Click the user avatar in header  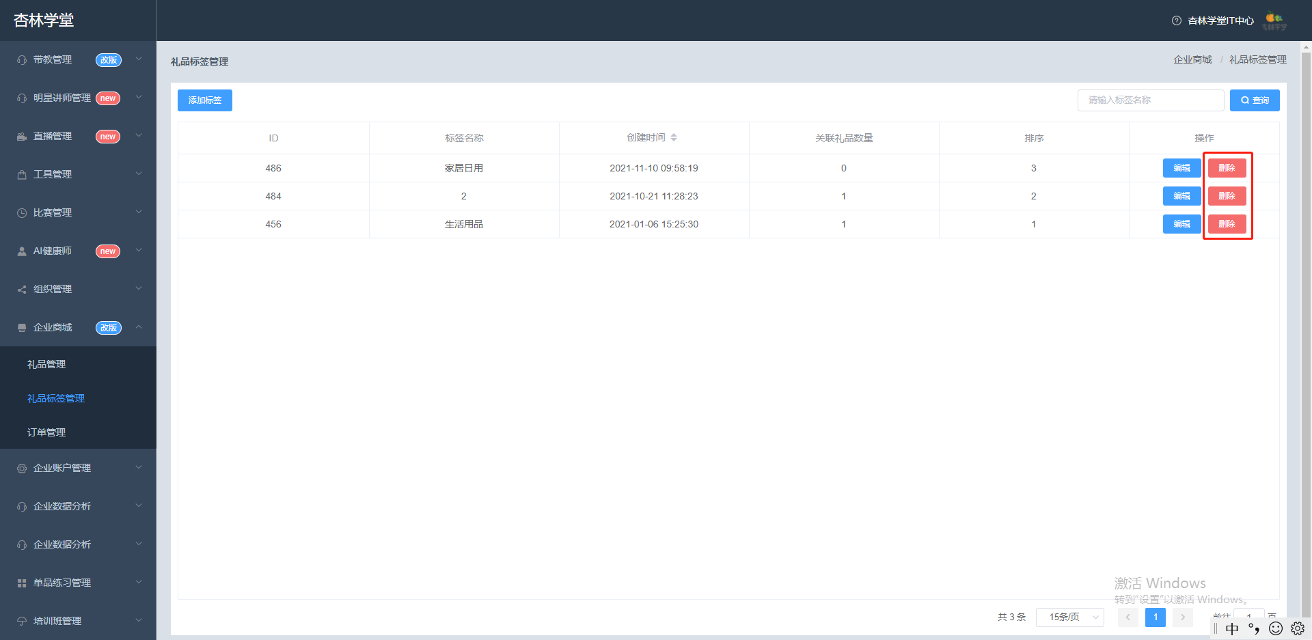click(1274, 21)
